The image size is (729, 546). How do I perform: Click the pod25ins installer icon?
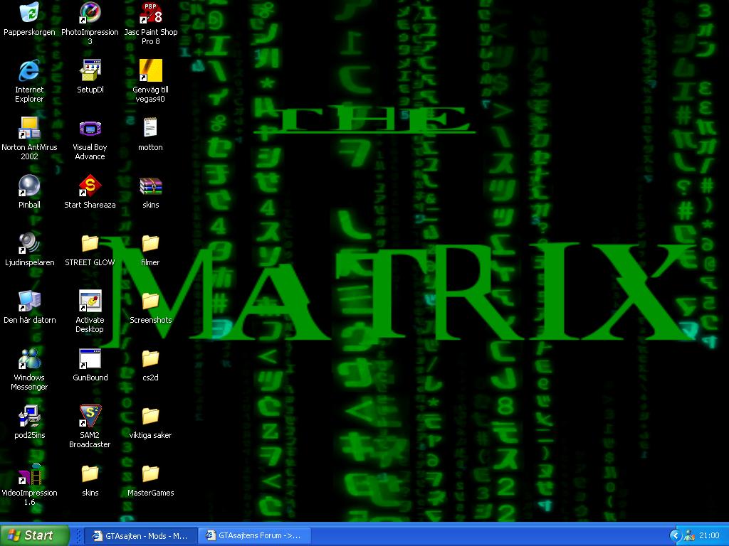pos(29,415)
